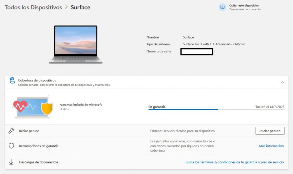The width and height of the screenshot is (293, 174).
Task: Click the Finaliza el 14/7/2026 date
Action: 270,107
